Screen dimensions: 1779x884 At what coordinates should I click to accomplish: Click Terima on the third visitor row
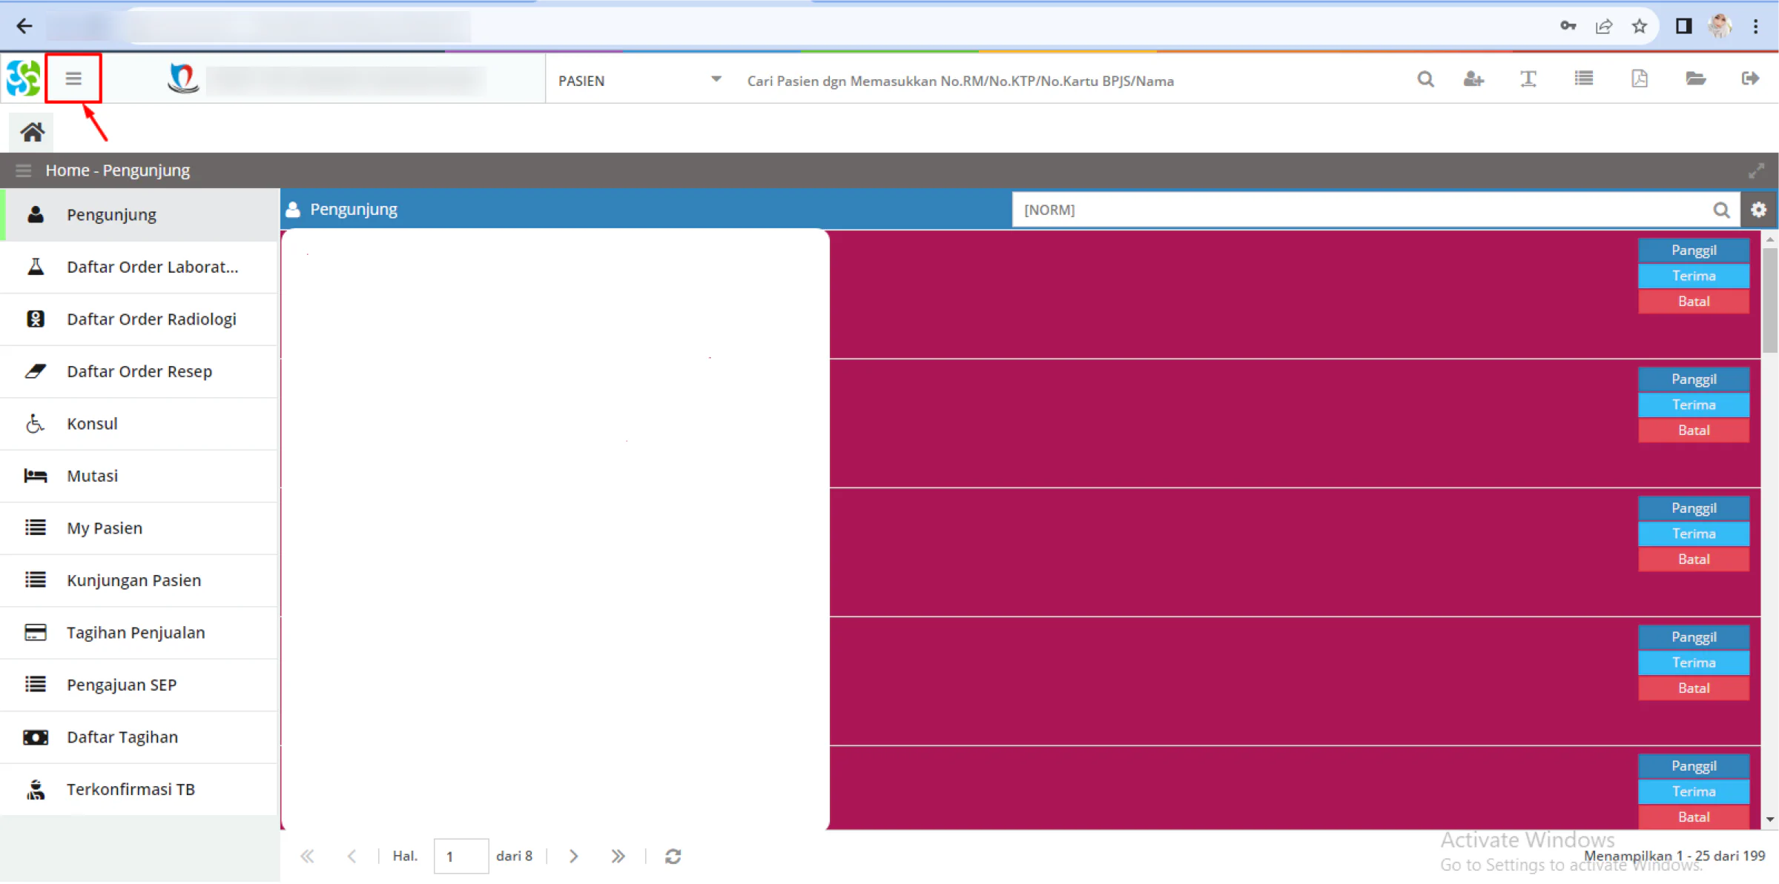pyautogui.click(x=1693, y=534)
